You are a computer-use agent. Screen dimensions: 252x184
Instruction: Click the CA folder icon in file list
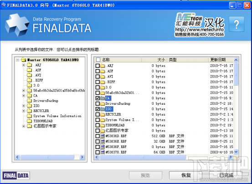[103, 98]
